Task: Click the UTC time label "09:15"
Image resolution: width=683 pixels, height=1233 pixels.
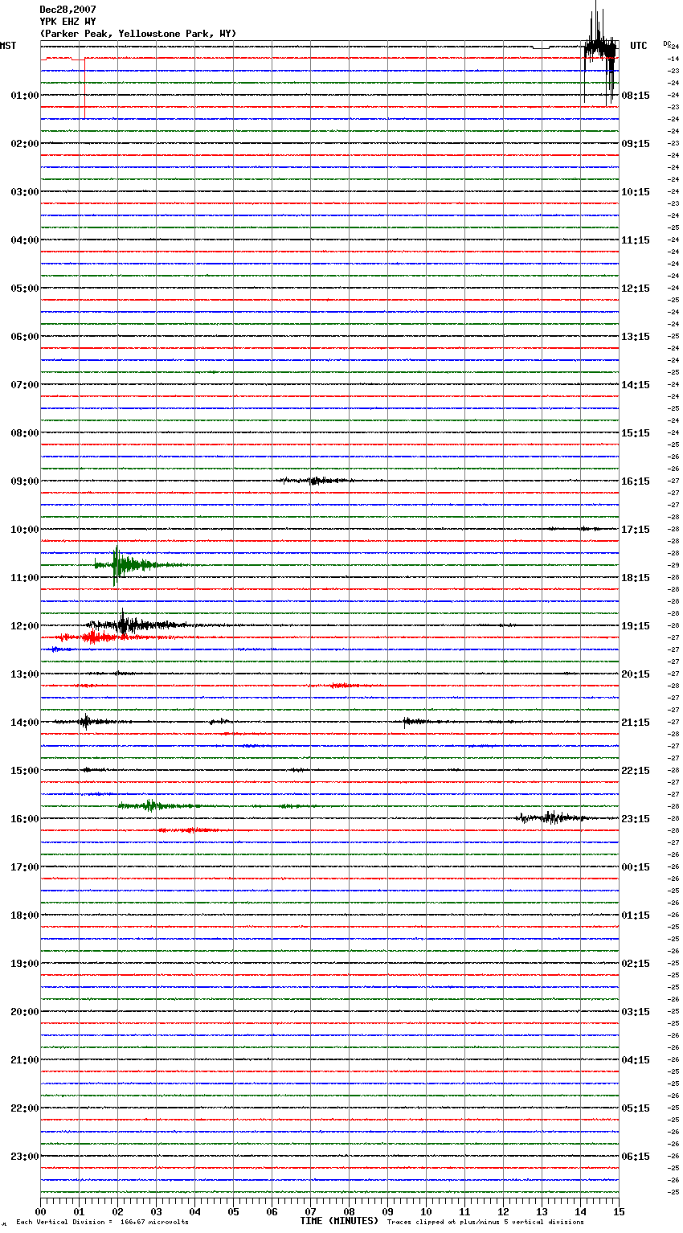Action: click(636, 144)
